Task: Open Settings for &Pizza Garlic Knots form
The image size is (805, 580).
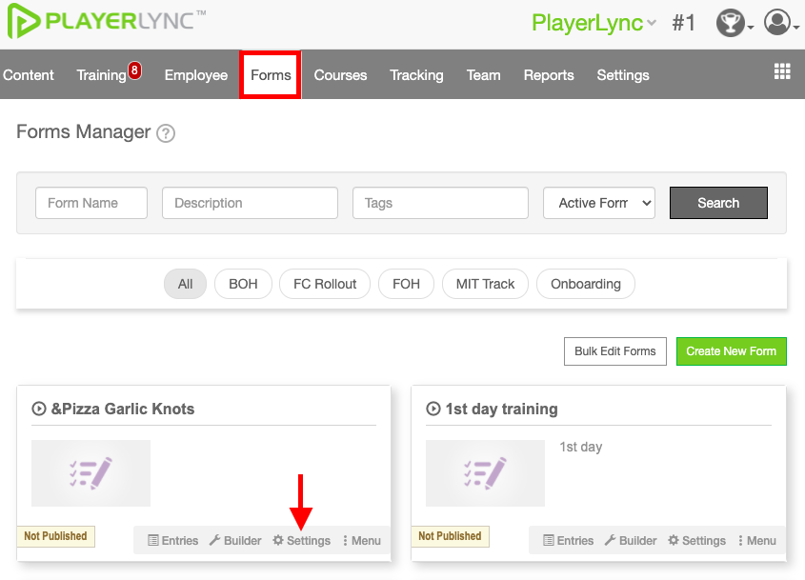Action: pyautogui.click(x=301, y=541)
